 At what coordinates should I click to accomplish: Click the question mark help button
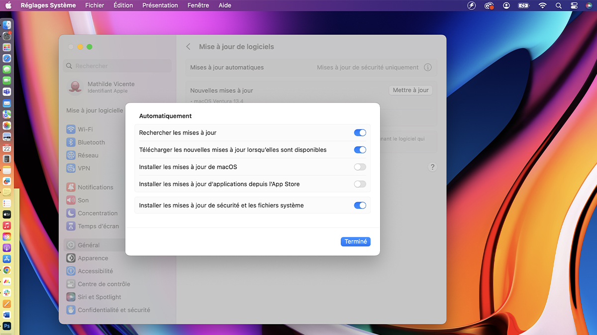432,167
